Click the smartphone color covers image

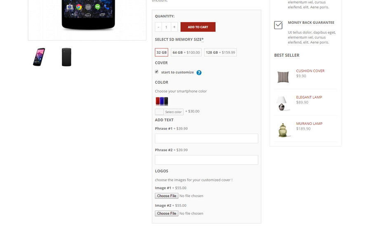pos(162,101)
